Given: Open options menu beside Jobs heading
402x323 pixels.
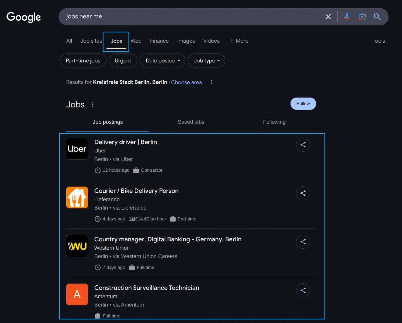Looking at the screenshot, I should [x=93, y=105].
